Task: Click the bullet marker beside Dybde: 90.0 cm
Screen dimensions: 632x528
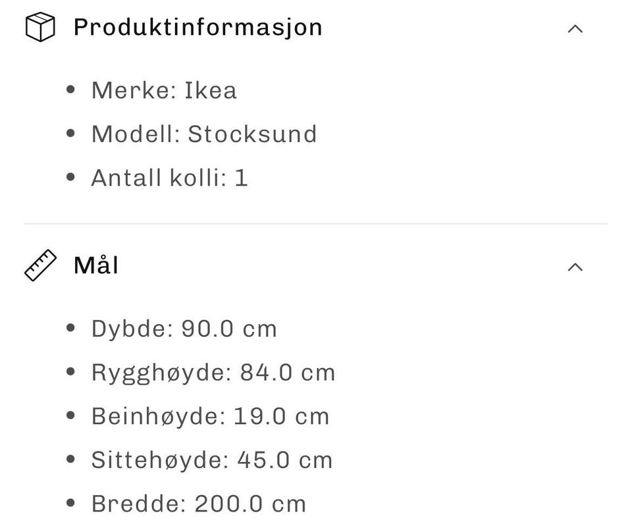Action: (70, 329)
